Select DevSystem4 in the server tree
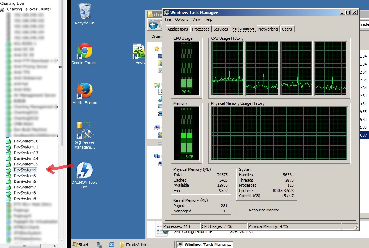The width and height of the screenshot is (369, 248). click(x=25, y=170)
